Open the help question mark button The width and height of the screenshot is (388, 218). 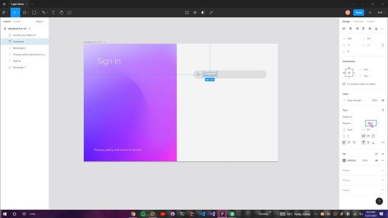coord(379,201)
